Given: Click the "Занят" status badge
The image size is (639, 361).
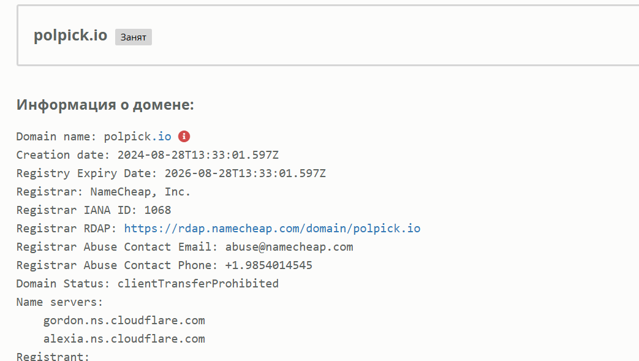Looking at the screenshot, I should pos(134,37).
